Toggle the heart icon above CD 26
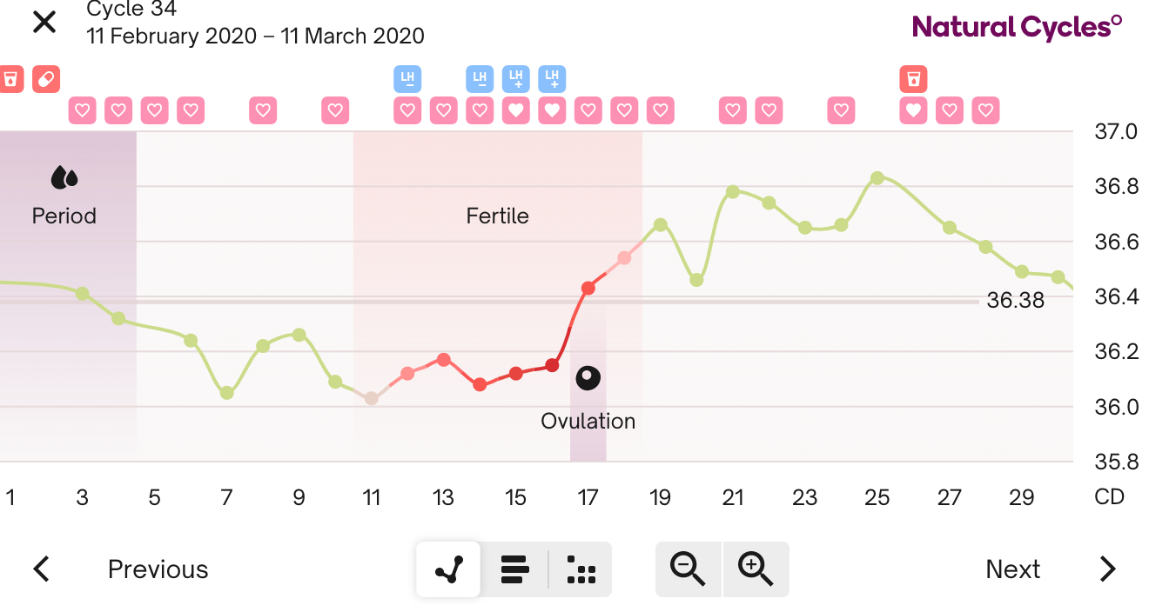 pos(913,110)
